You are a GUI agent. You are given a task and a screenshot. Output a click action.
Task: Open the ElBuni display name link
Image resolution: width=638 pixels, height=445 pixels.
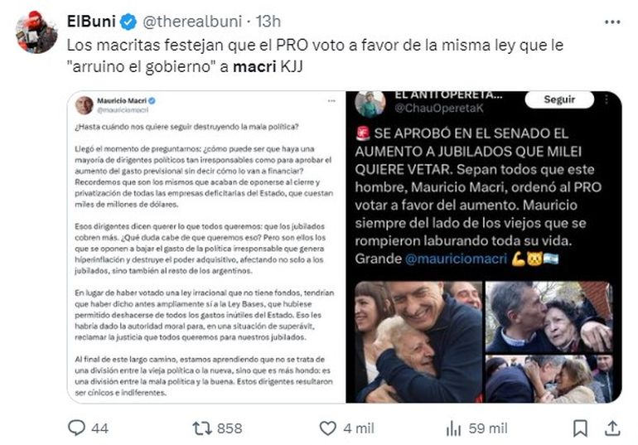point(91,22)
